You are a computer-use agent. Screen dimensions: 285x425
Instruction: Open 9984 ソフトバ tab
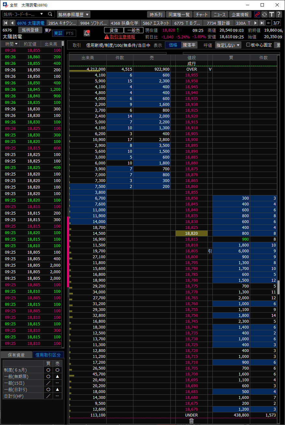coord(94,23)
